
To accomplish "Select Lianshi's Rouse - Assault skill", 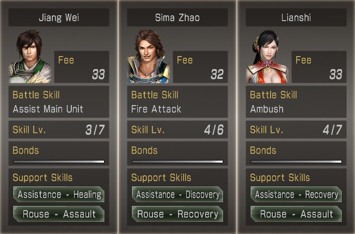I will 296,214.
